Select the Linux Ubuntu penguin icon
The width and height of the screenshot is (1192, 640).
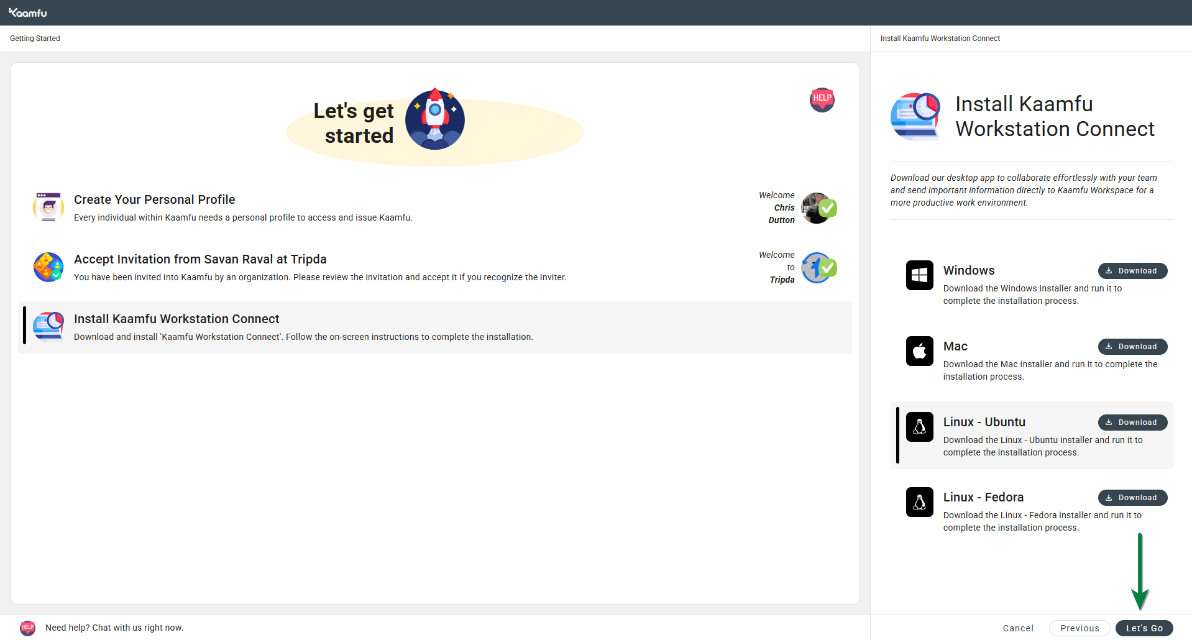pyautogui.click(x=919, y=427)
